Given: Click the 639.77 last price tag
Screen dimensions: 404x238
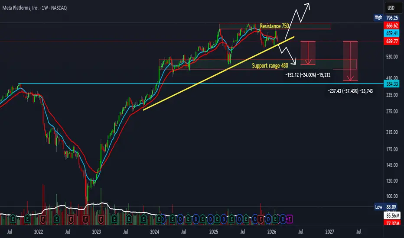Looking at the screenshot, I should tap(391, 41).
